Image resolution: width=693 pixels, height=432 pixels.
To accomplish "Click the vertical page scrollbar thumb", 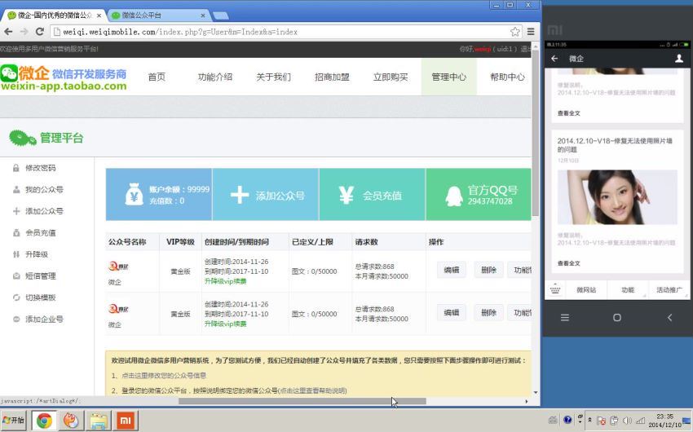I will (x=535, y=133).
